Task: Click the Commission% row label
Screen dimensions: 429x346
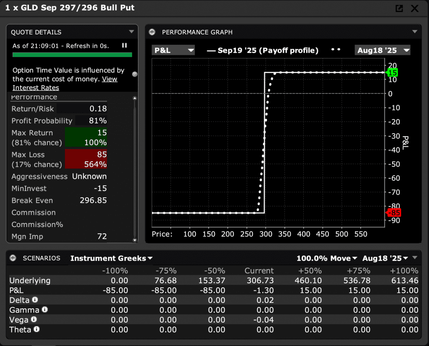Action: click(x=37, y=225)
